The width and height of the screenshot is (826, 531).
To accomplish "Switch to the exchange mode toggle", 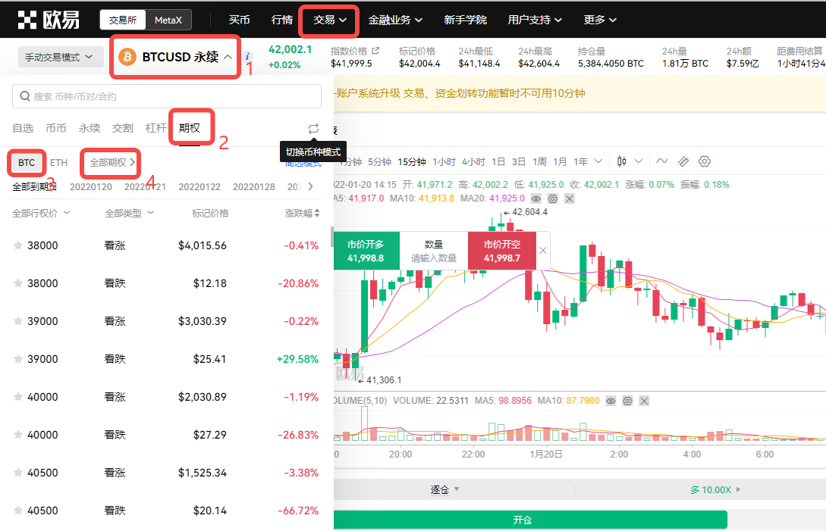I will [x=123, y=20].
